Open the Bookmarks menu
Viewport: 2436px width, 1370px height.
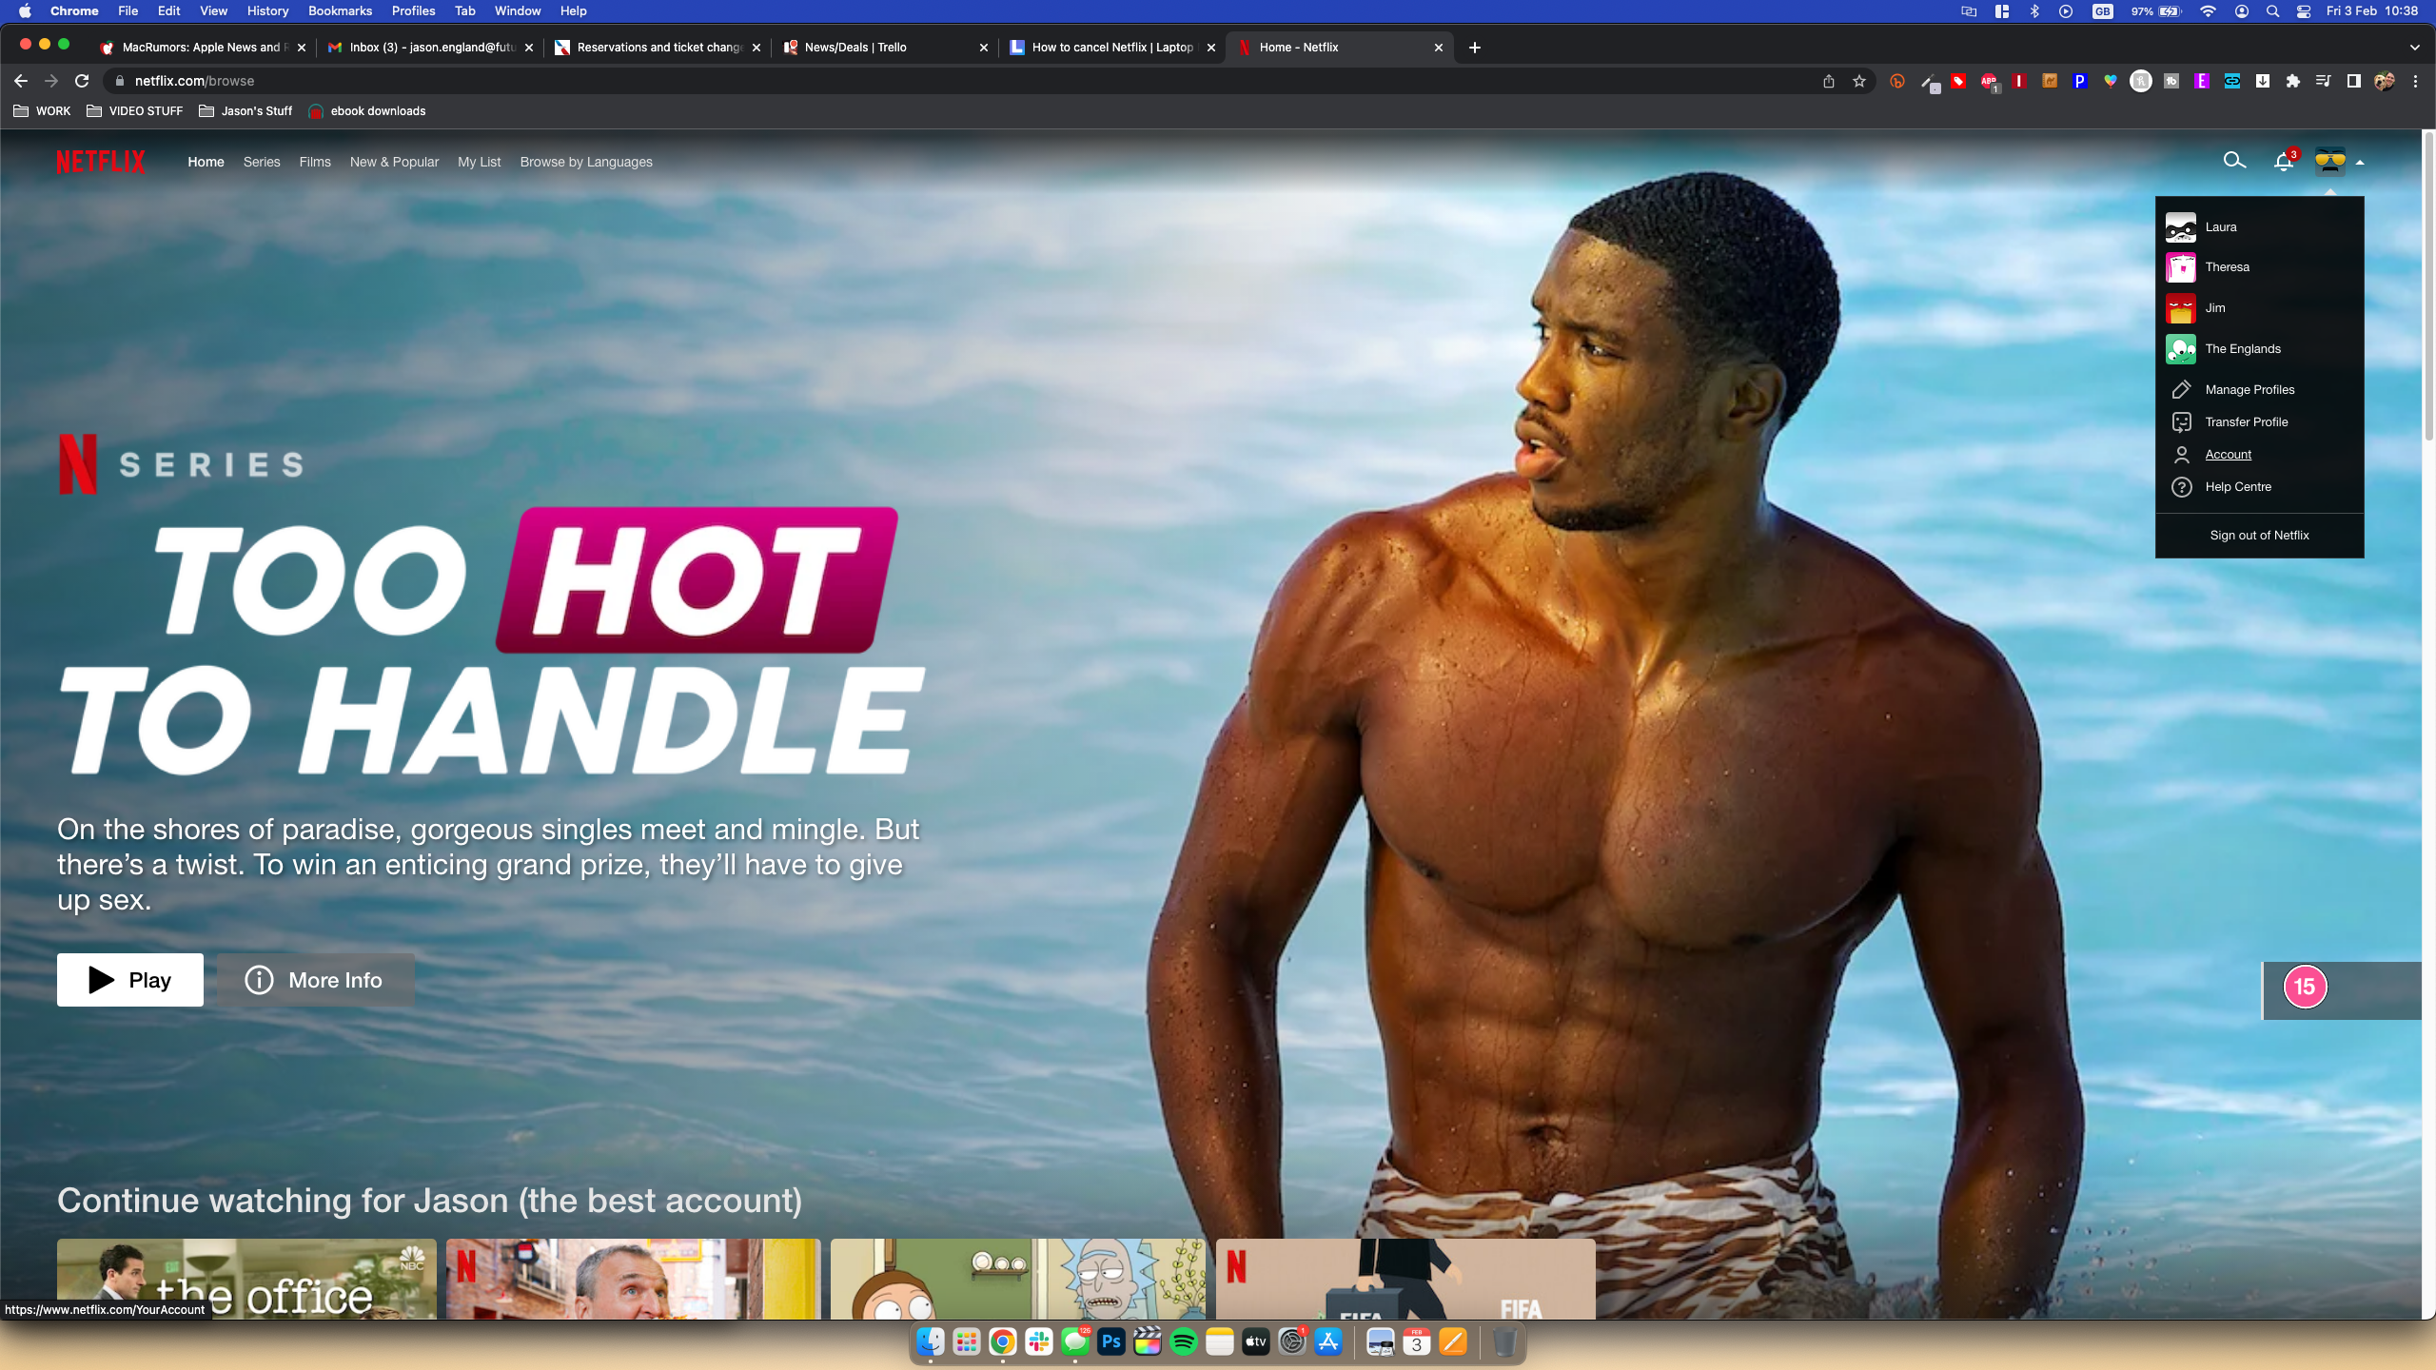point(340,10)
